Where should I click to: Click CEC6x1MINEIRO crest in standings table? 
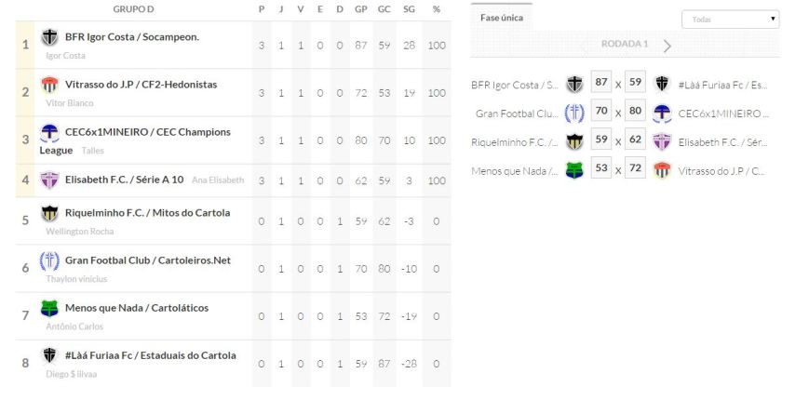(x=50, y=132)
